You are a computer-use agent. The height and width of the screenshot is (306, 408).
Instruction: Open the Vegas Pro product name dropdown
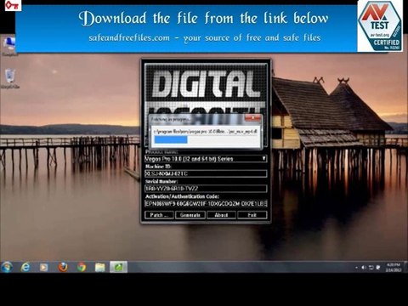(x=206, y=159)
